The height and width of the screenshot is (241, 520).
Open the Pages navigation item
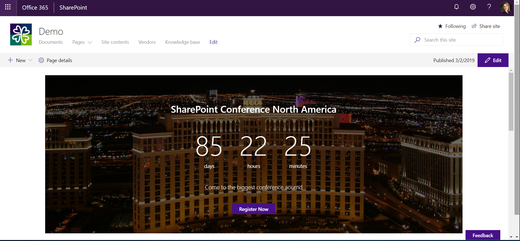coord(79,42)
